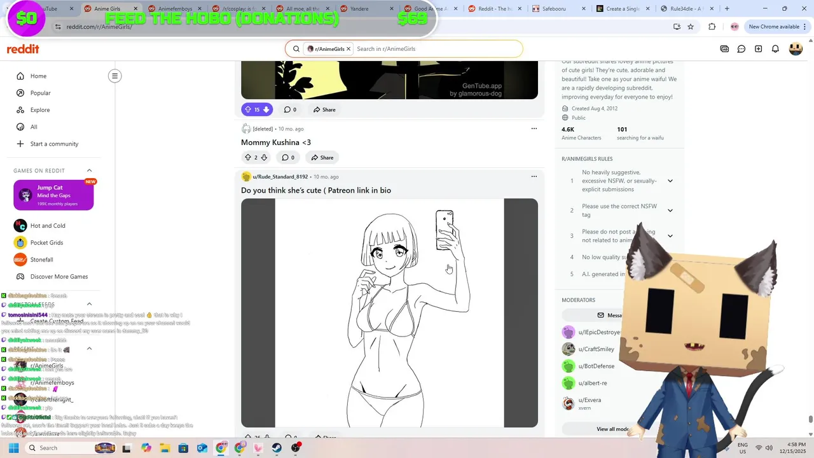Open the Reddit logo home link
This screenshot has height=458, width=814.
pos(23,49)
